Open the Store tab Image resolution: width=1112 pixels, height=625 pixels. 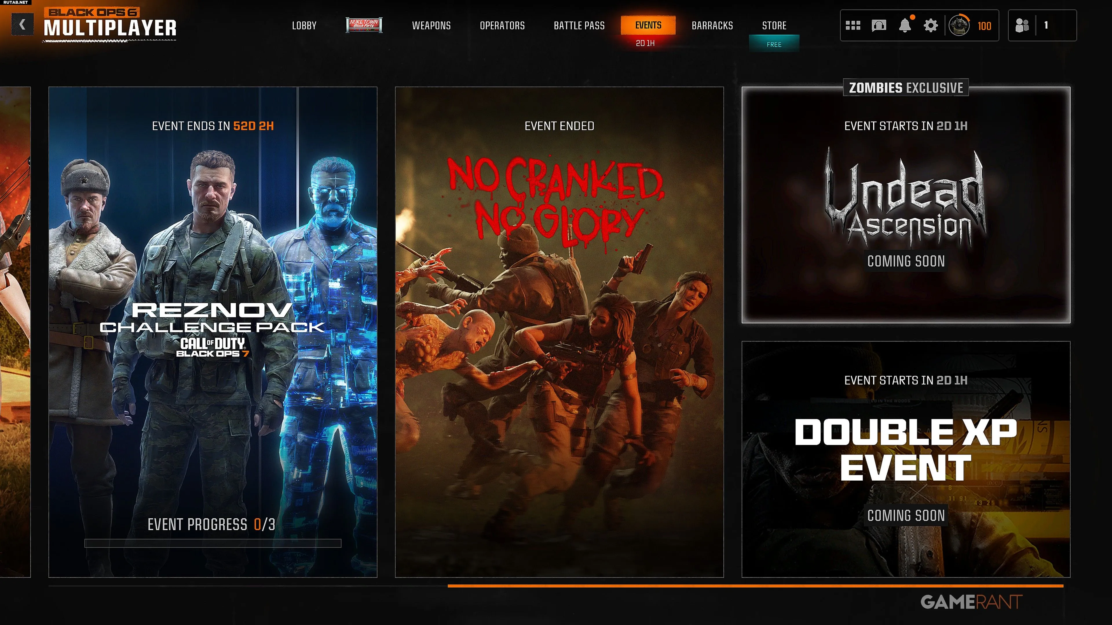point(774,25)
